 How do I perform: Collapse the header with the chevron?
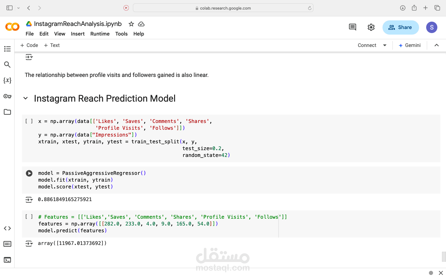point(436,45)
